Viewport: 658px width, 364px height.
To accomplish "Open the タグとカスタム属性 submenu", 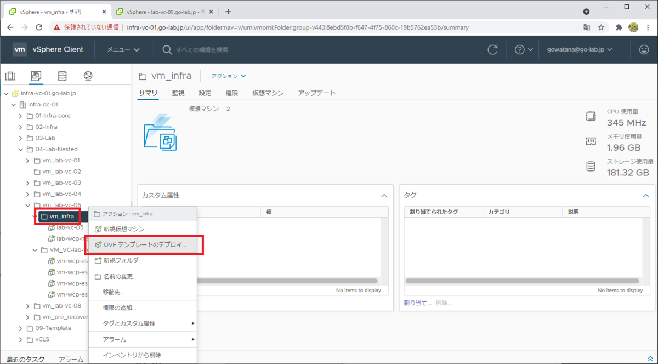I will point(142,323).
